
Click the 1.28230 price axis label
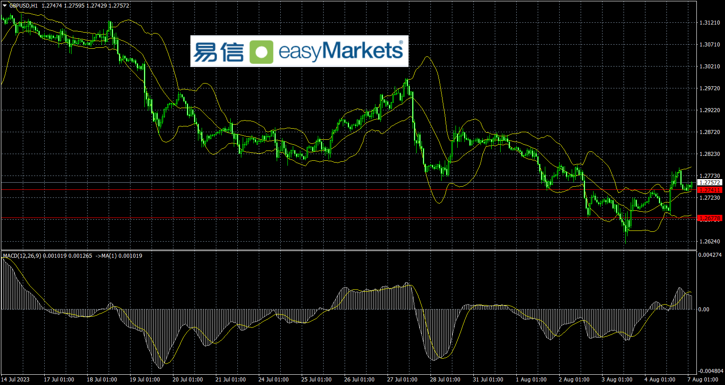click(710, 154)
